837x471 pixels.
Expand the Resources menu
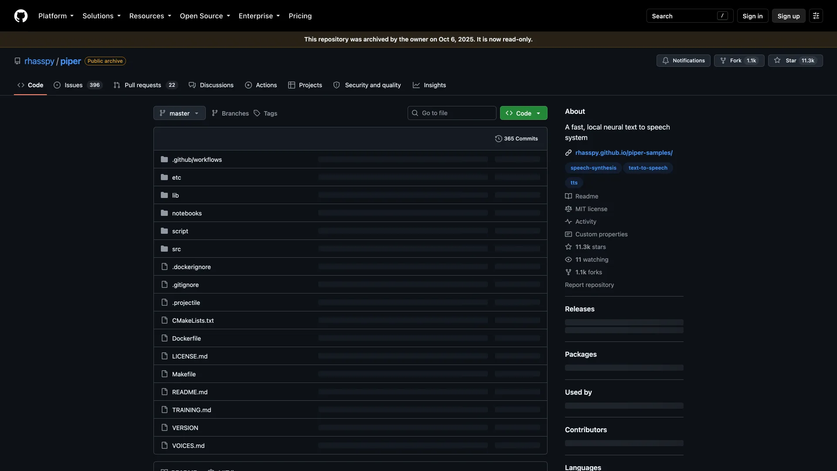[x=150, y=16]
